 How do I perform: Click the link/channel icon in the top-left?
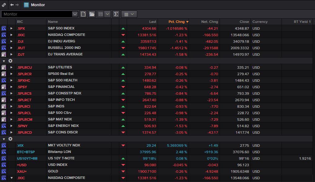(x=3, y=5)
